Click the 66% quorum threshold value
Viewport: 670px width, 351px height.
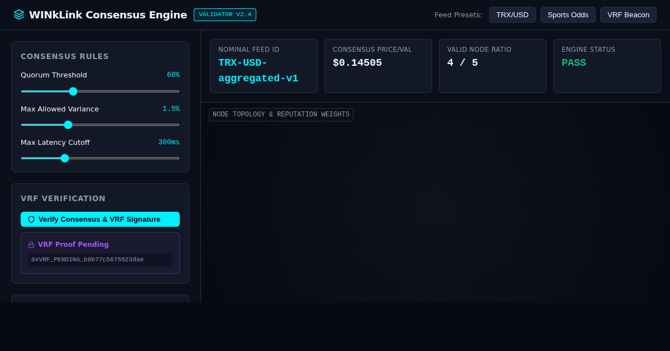[x=173, y=75]
